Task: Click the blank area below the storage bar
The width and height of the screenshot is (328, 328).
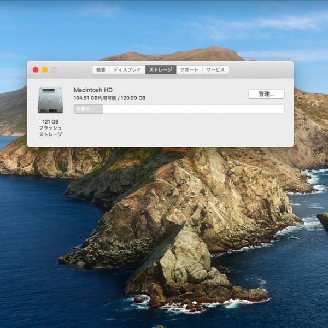Action: tap(180, 131)
